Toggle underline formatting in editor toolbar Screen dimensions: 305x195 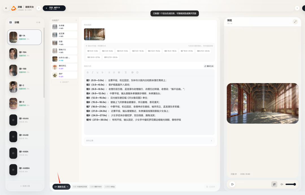[x=97, y=72]
